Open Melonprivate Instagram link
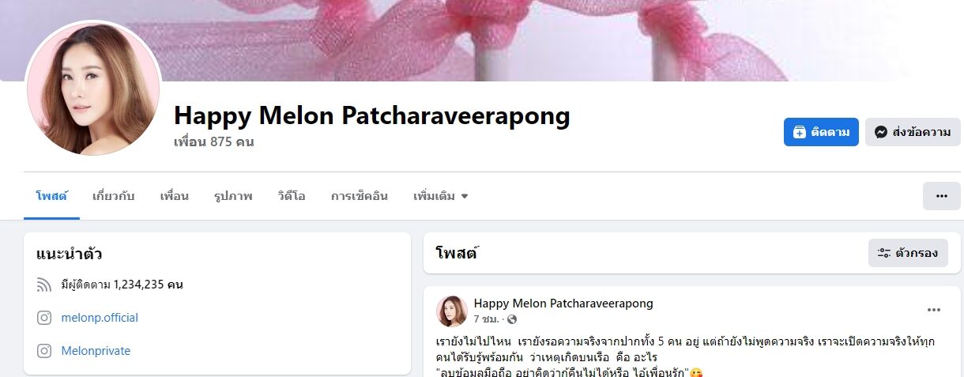 96,351
